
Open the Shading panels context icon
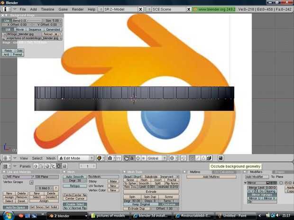[47, 166]
